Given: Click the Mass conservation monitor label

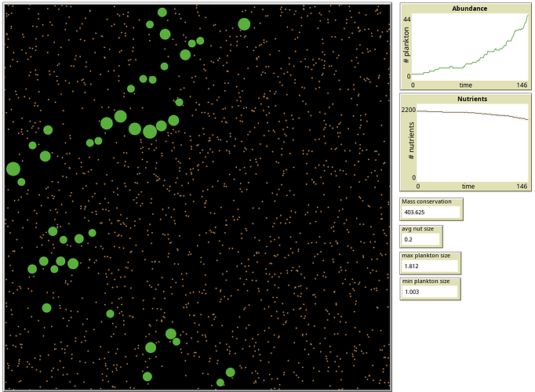Looking at the screenshot, I should point(427,201).
